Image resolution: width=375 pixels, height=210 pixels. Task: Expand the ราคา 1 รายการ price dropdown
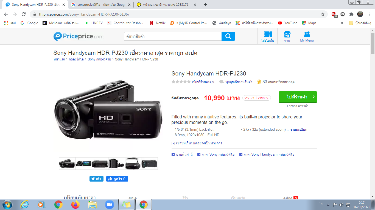click(x=257, y=98)
